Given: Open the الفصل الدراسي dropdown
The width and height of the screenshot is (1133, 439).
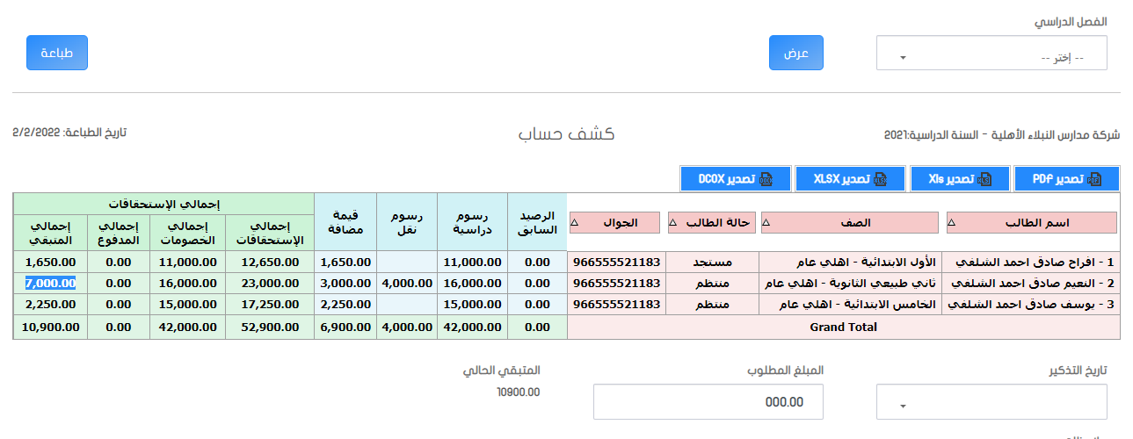Looking at the screenshot, I should point(991,53).
